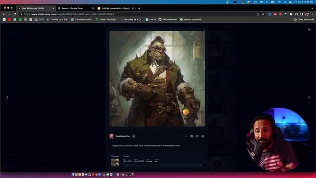Screen dimensions: 316x178
Task: Open the battery status menu icon
Action: coord(273,2)
